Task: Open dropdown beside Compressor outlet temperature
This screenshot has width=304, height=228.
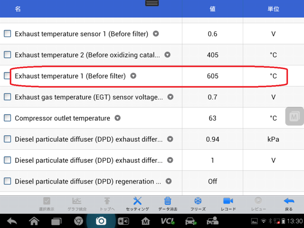Action: click(x=118, y=118)
